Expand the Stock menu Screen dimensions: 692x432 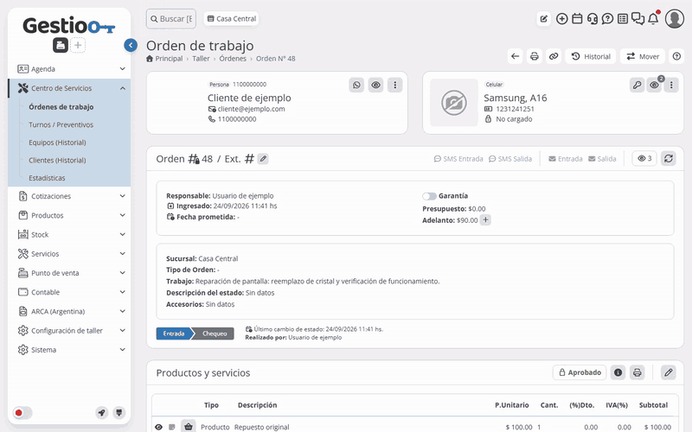(x=69, y=234)
